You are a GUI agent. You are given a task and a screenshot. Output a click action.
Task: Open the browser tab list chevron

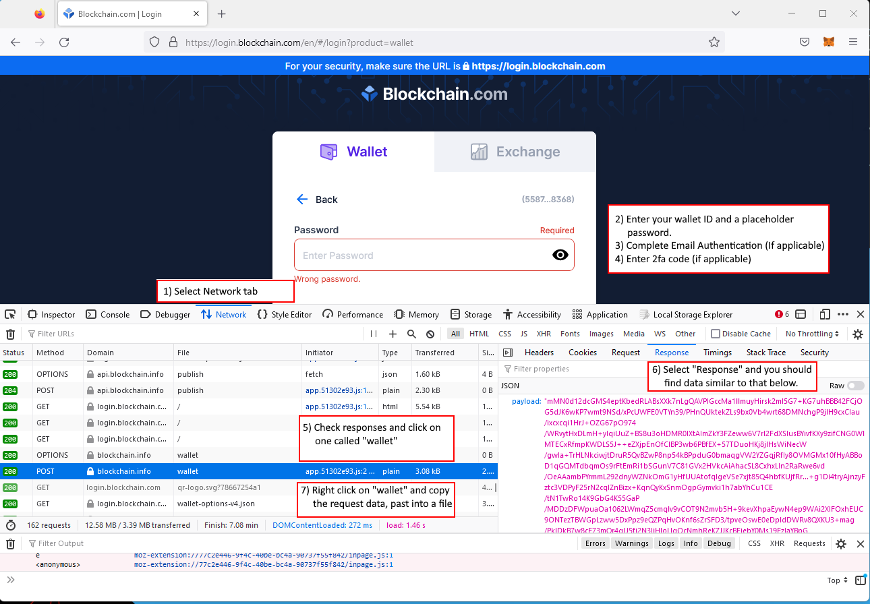click(x=736, y=13)
